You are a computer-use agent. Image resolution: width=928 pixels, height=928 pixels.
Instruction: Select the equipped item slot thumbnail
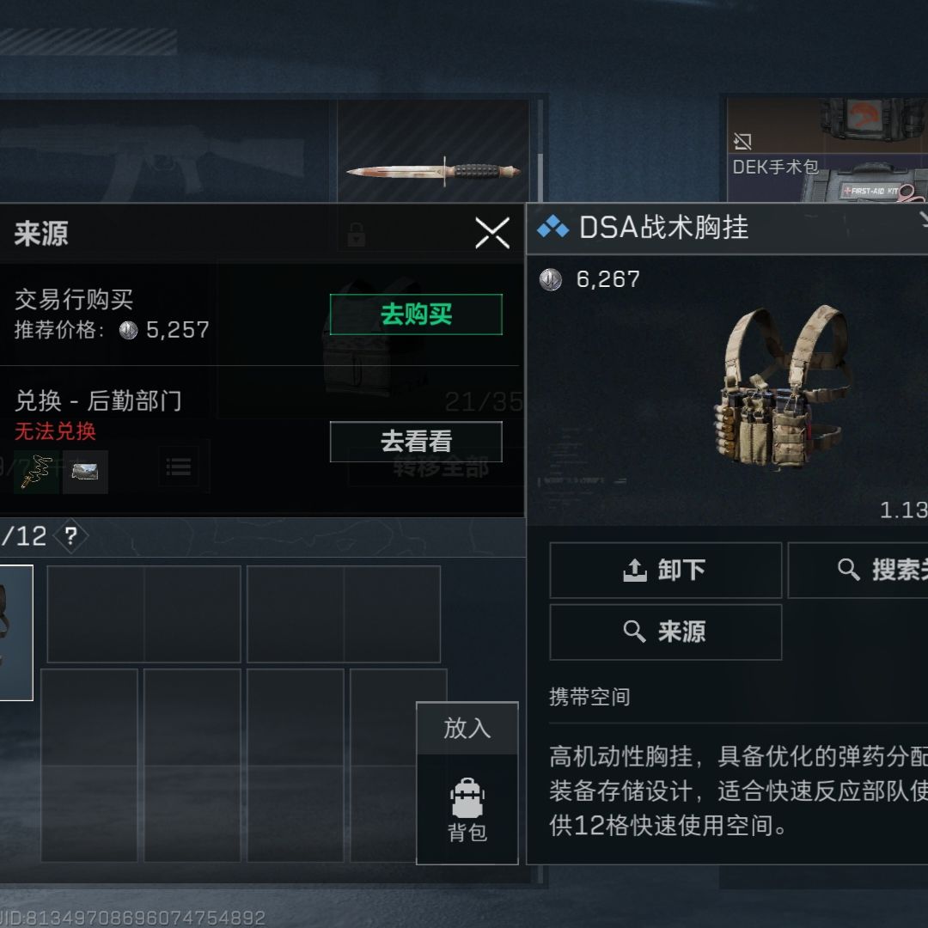pos(16,632)
